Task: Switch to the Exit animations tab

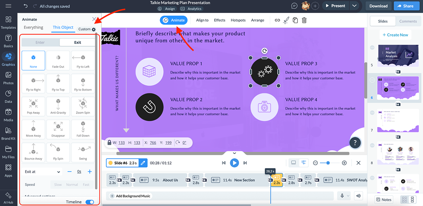Action: (x=77, y=42)
